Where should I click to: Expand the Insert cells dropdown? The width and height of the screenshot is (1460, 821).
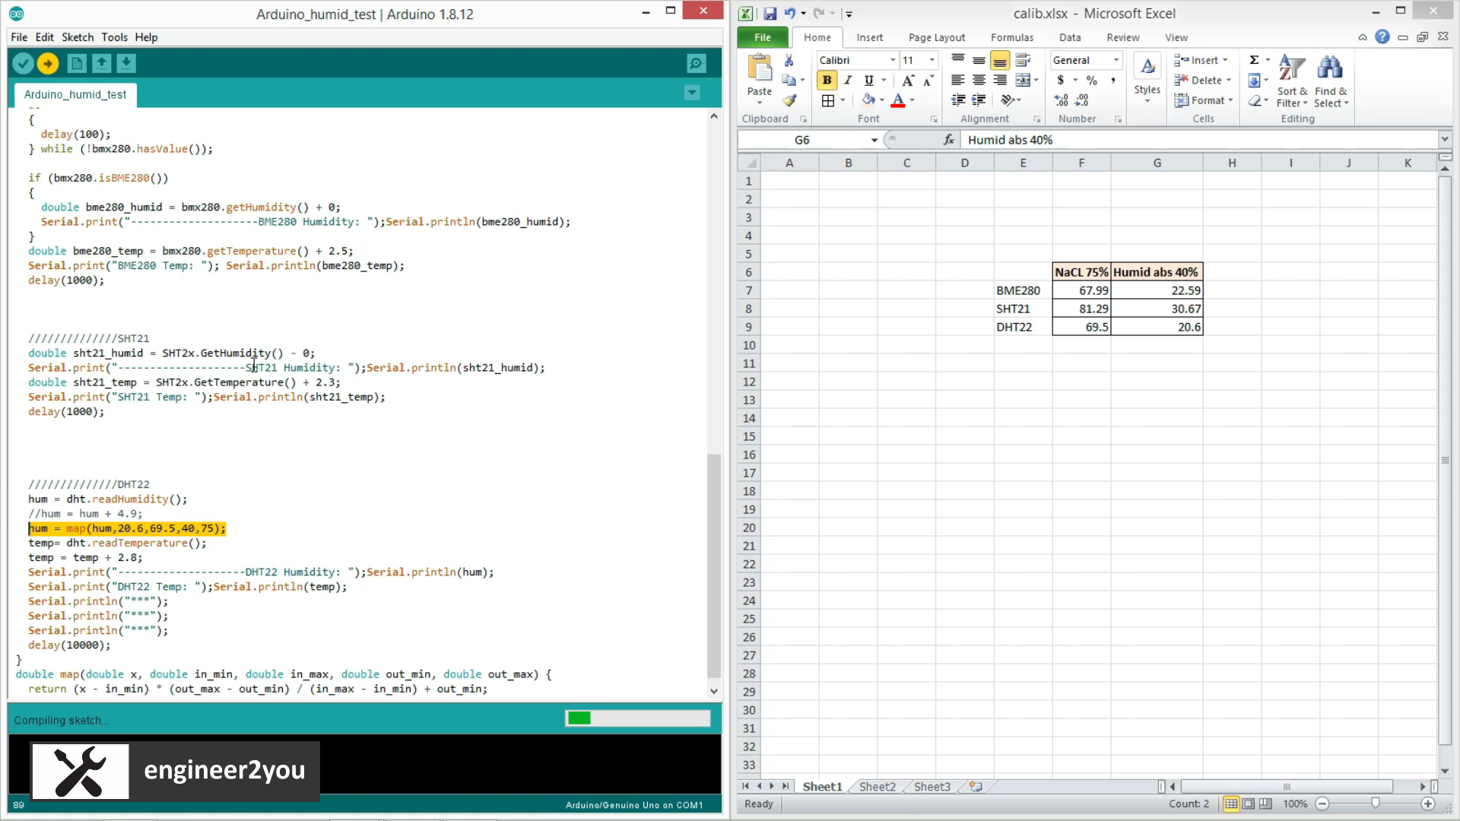click(1225, 60)
